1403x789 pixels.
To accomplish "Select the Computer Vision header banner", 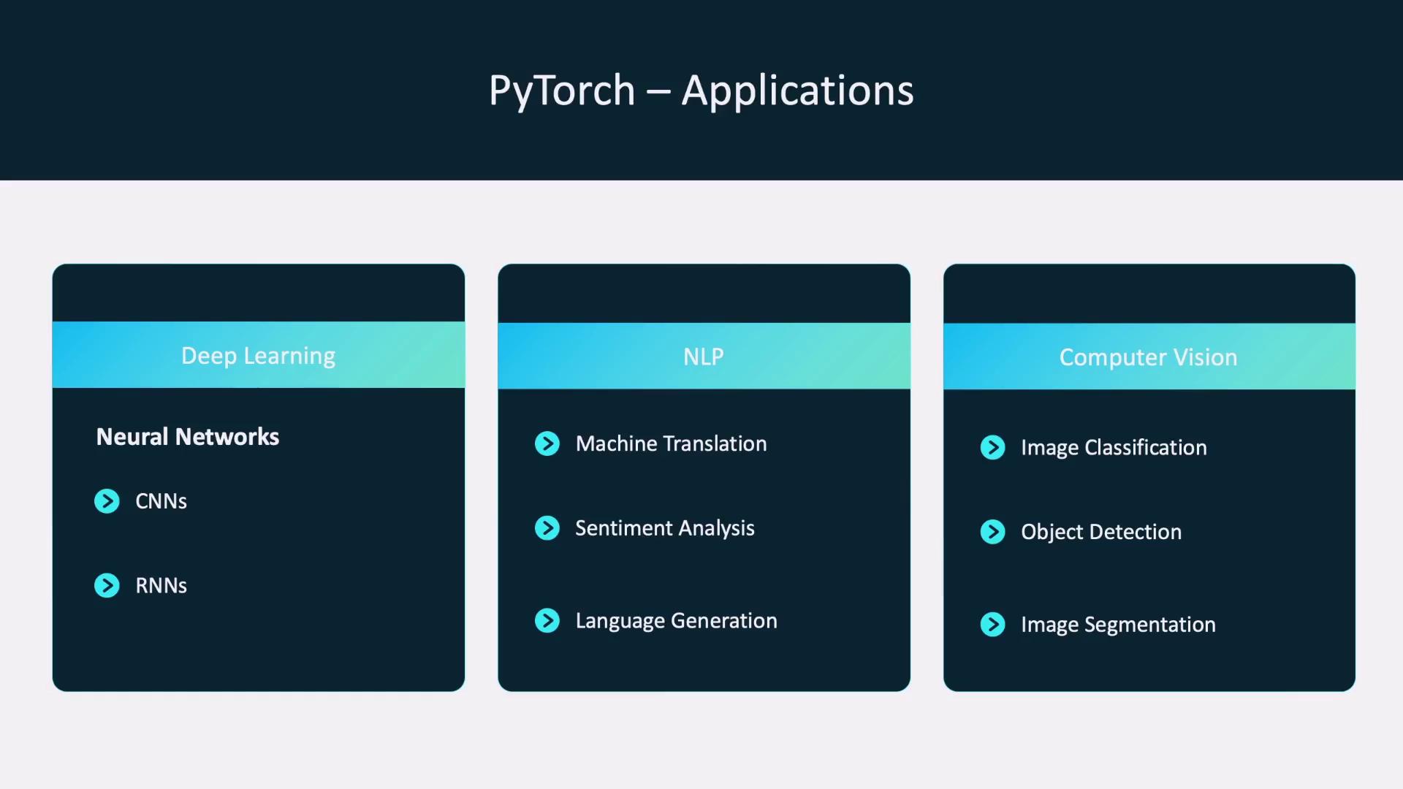I will click(1149, 357).
